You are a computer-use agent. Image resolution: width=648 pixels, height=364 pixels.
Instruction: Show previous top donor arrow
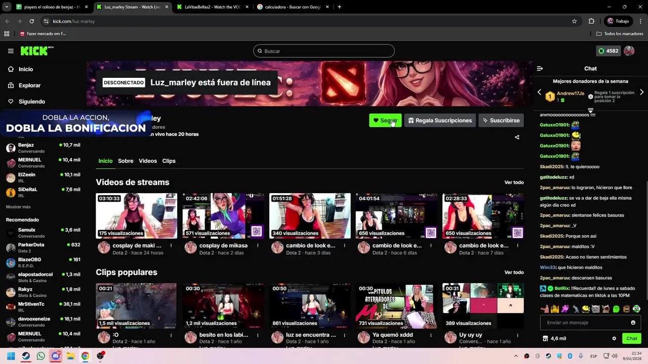coord(539,93)
